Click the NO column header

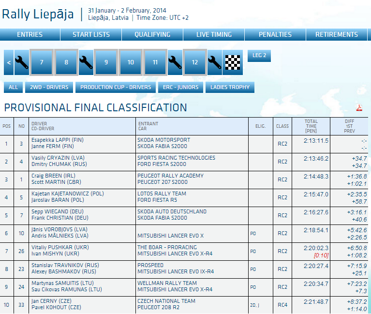click(22, 126)
